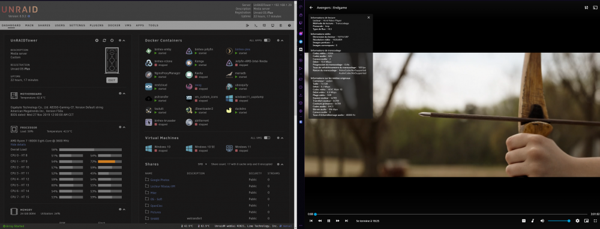Switch to the SETTINGS tab
This screenshot has height=229, width=600.
(77, 25)
